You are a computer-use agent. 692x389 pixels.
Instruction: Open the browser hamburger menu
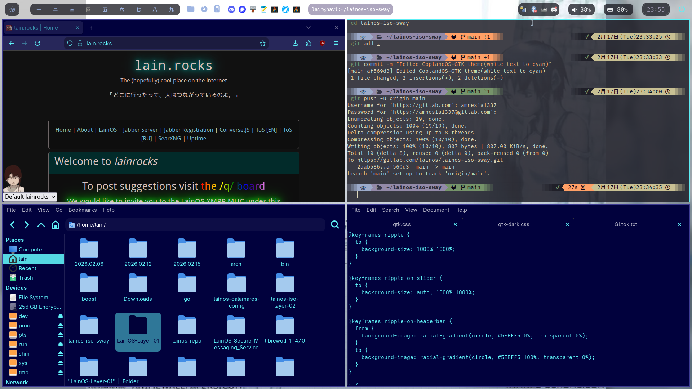336,43
